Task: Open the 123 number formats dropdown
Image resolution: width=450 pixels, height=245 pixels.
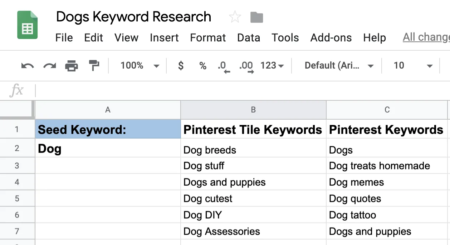Action: tap(272, 66)
